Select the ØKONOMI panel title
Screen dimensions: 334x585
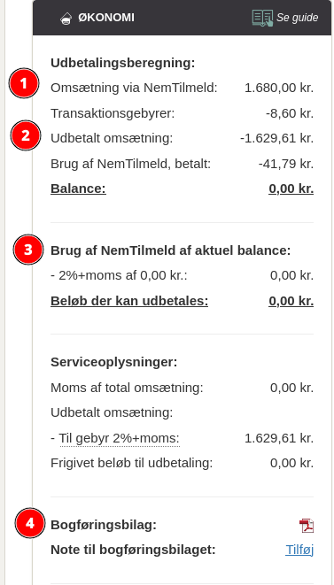click(x=106, y=18)
